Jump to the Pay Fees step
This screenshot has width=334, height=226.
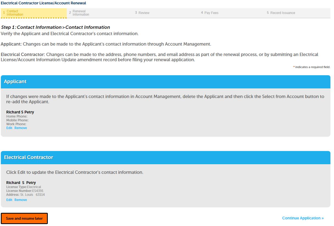[231, 13]
